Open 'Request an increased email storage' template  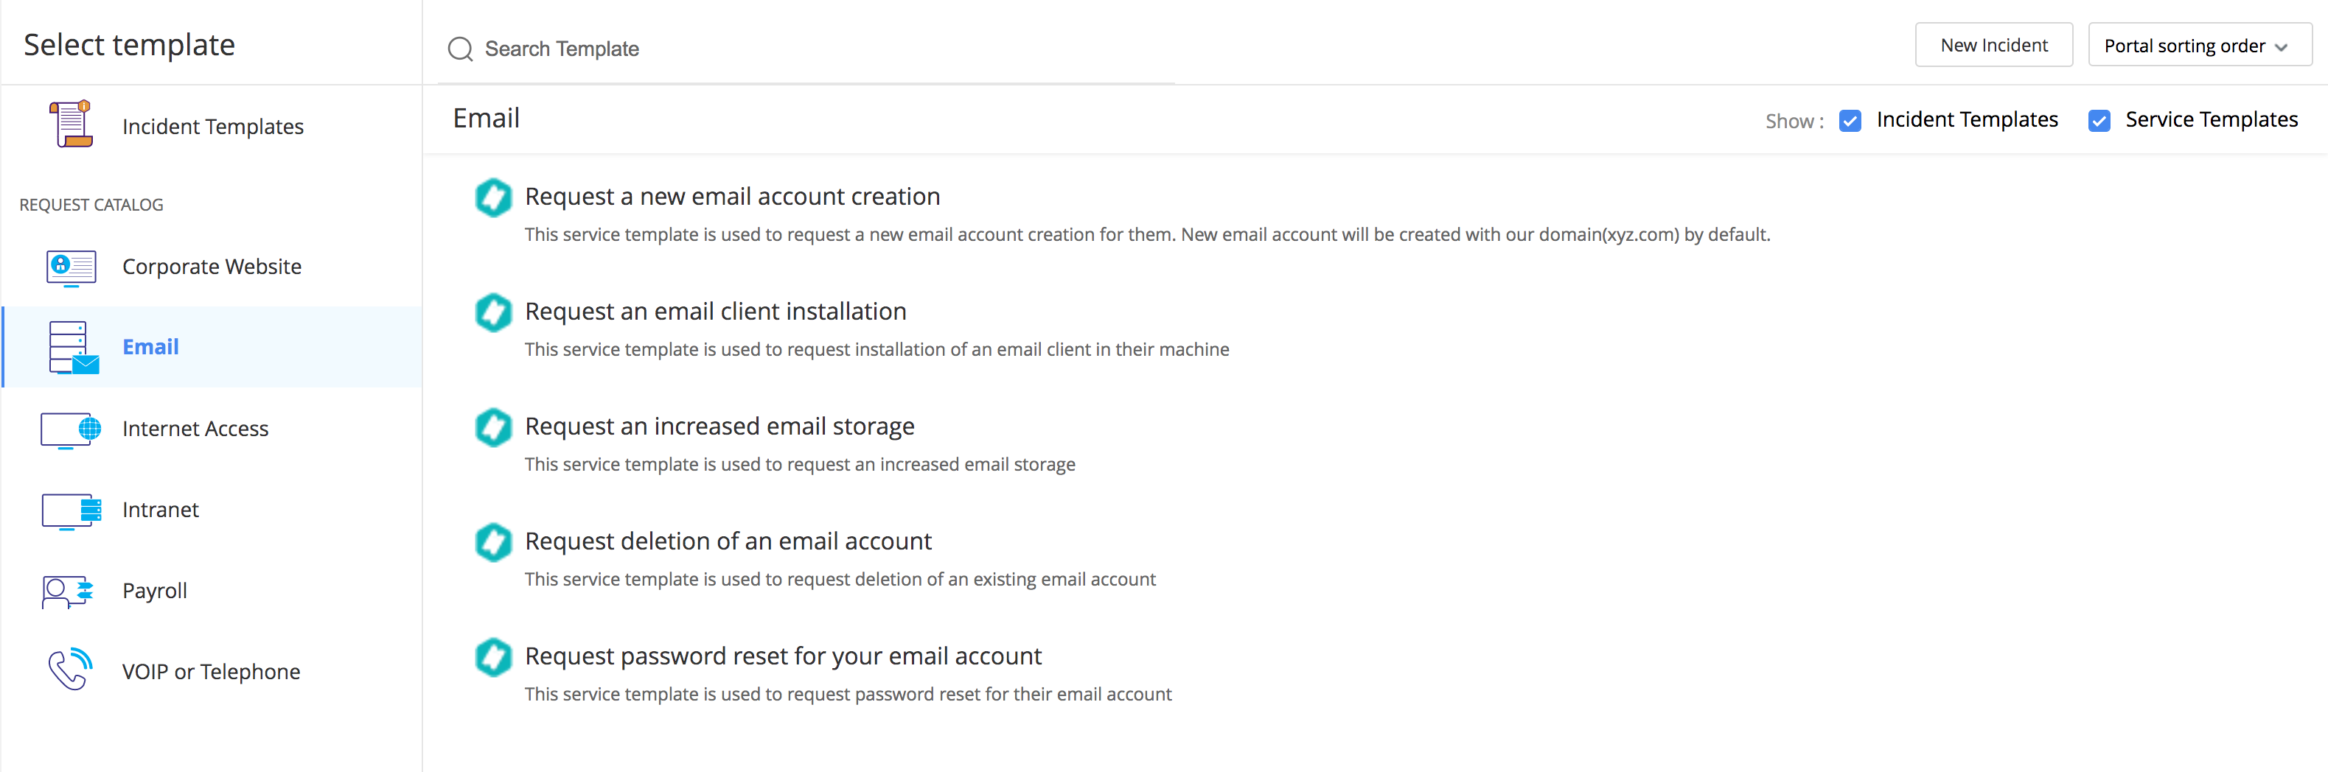pyautogui.click(x=719, y=427)
